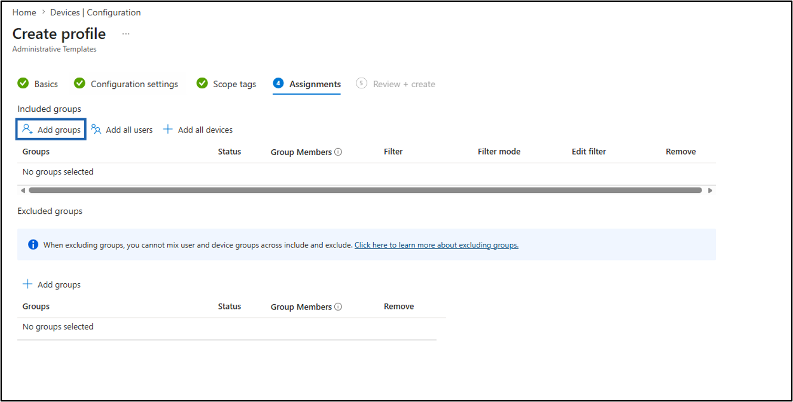Switch to the Scope tags step
The width and height of the screenshot is (793, 402).
coord(234,84)
